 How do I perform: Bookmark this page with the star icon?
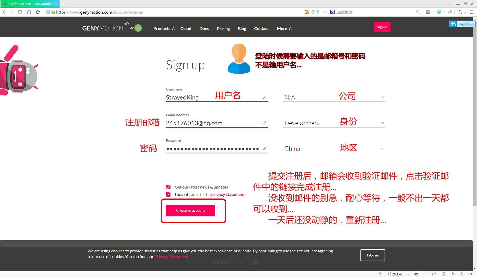(38, 12)
